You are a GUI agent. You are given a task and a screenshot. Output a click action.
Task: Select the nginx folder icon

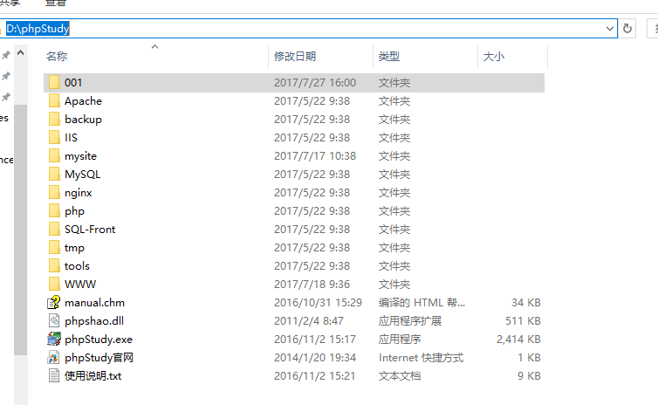tap(54, 193)
